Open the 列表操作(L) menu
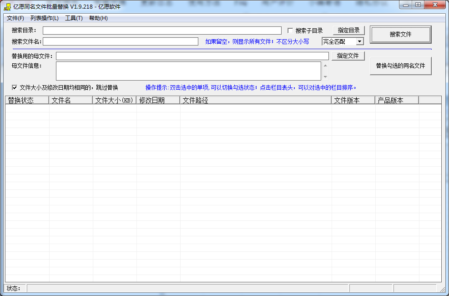Image resolution: width=449 pixels, height=296 pixels. coord(45,18)
